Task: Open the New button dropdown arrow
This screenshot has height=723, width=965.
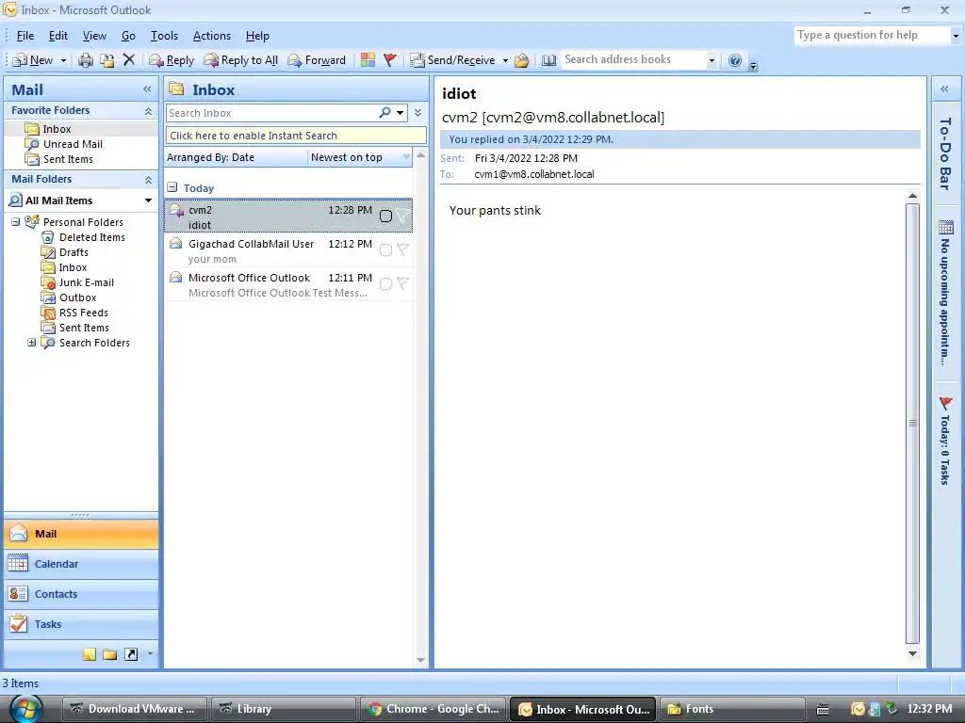Action: (x=63, y=60)
